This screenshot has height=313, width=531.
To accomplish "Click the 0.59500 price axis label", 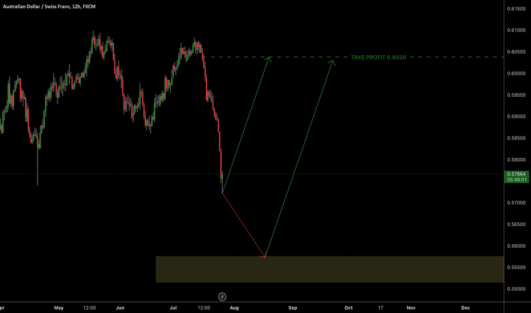I will point(516,95).
